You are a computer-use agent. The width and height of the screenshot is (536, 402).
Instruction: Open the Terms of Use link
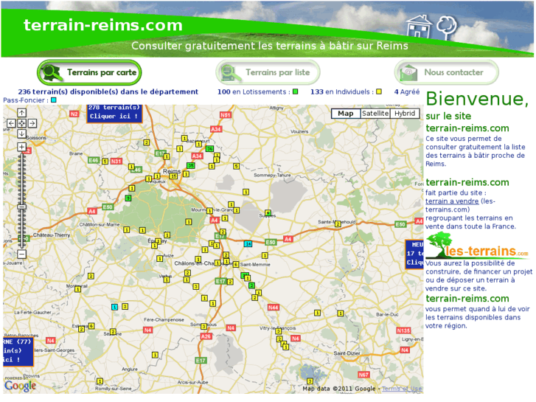pyautogui.click(x=402, y=389)
